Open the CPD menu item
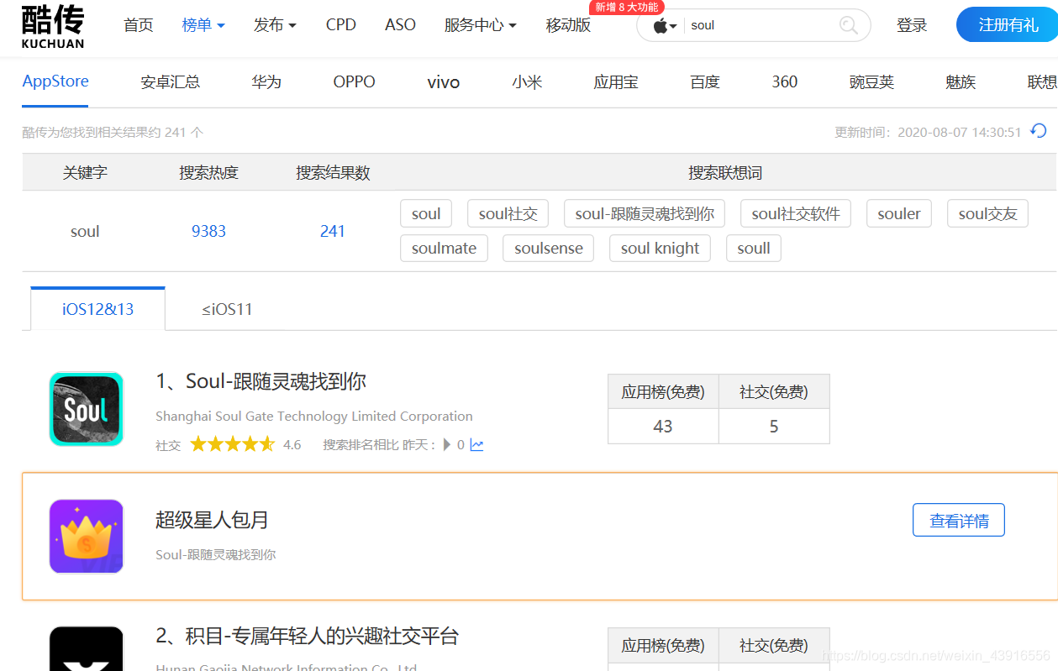1058x671 pixels. tap(341, 25)
